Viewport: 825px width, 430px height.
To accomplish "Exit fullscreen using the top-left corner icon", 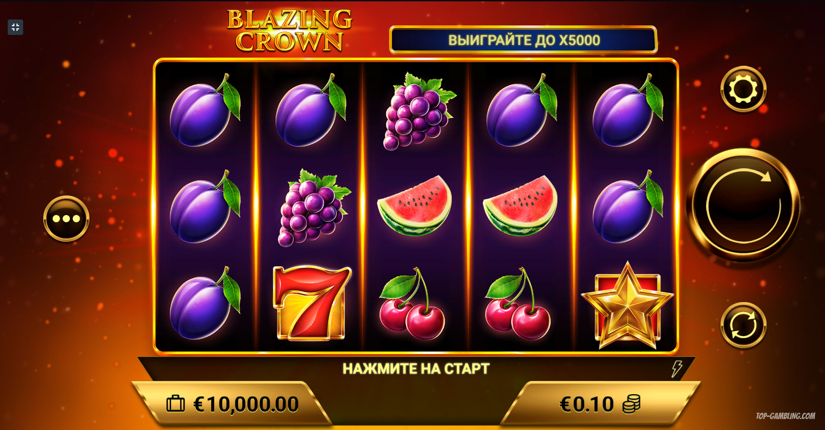I will click(x=15, y=27).
